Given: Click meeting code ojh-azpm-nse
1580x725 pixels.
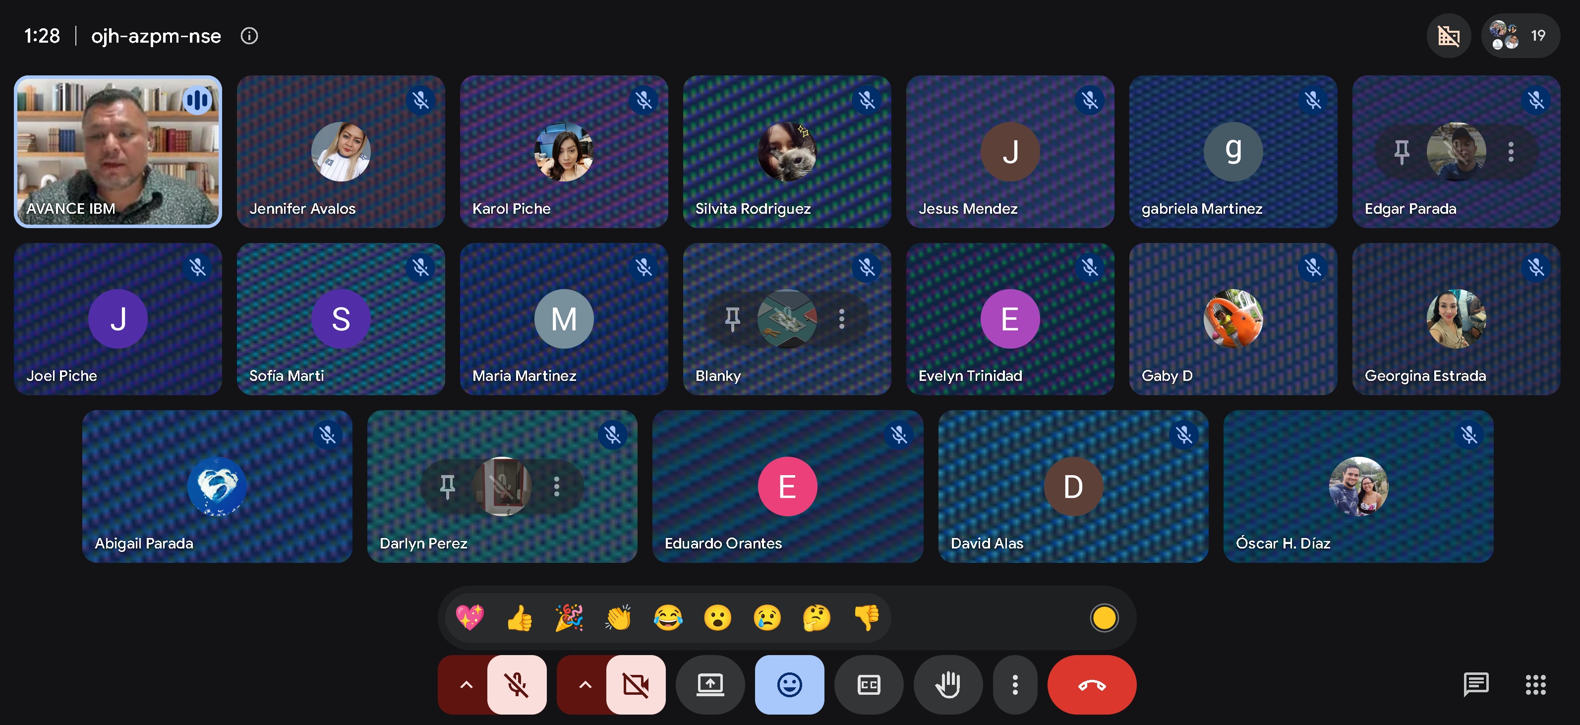Looking at the screenshot, I should point(156,36).
